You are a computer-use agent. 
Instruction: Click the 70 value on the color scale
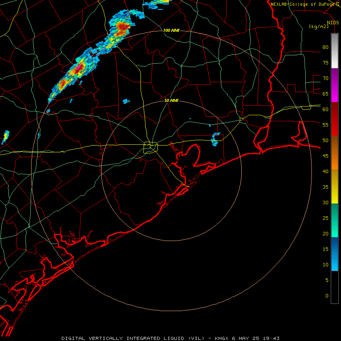coord(325,78)
